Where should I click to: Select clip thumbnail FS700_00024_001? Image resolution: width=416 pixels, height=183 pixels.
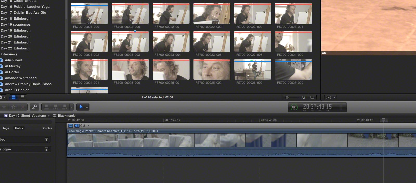[x=89, y=70]
